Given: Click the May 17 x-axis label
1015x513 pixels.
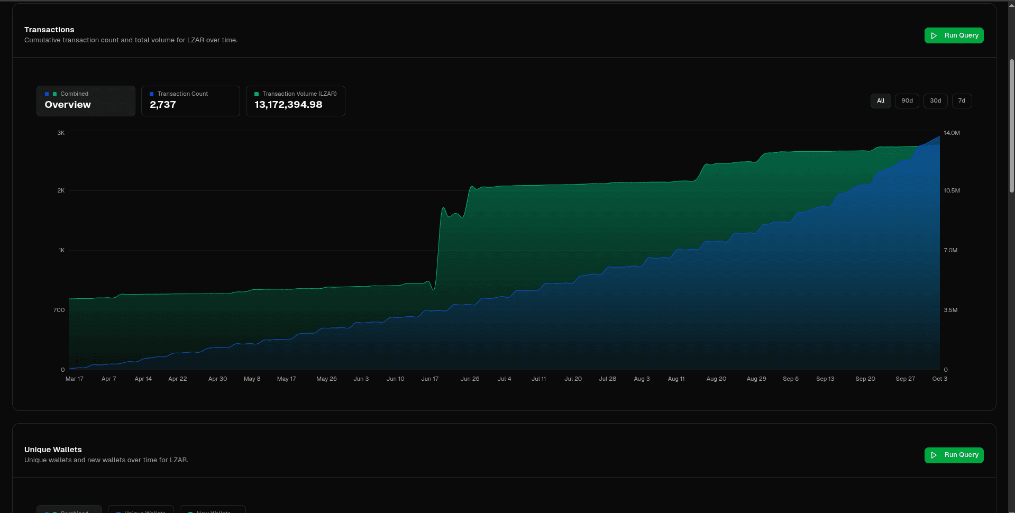Looking at the screenshot, I should tap(287, 379).
